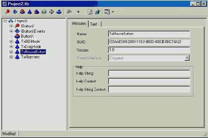208x138 pixels.
Task: Click the Record toolbar icon
Action: pos(44,12)
